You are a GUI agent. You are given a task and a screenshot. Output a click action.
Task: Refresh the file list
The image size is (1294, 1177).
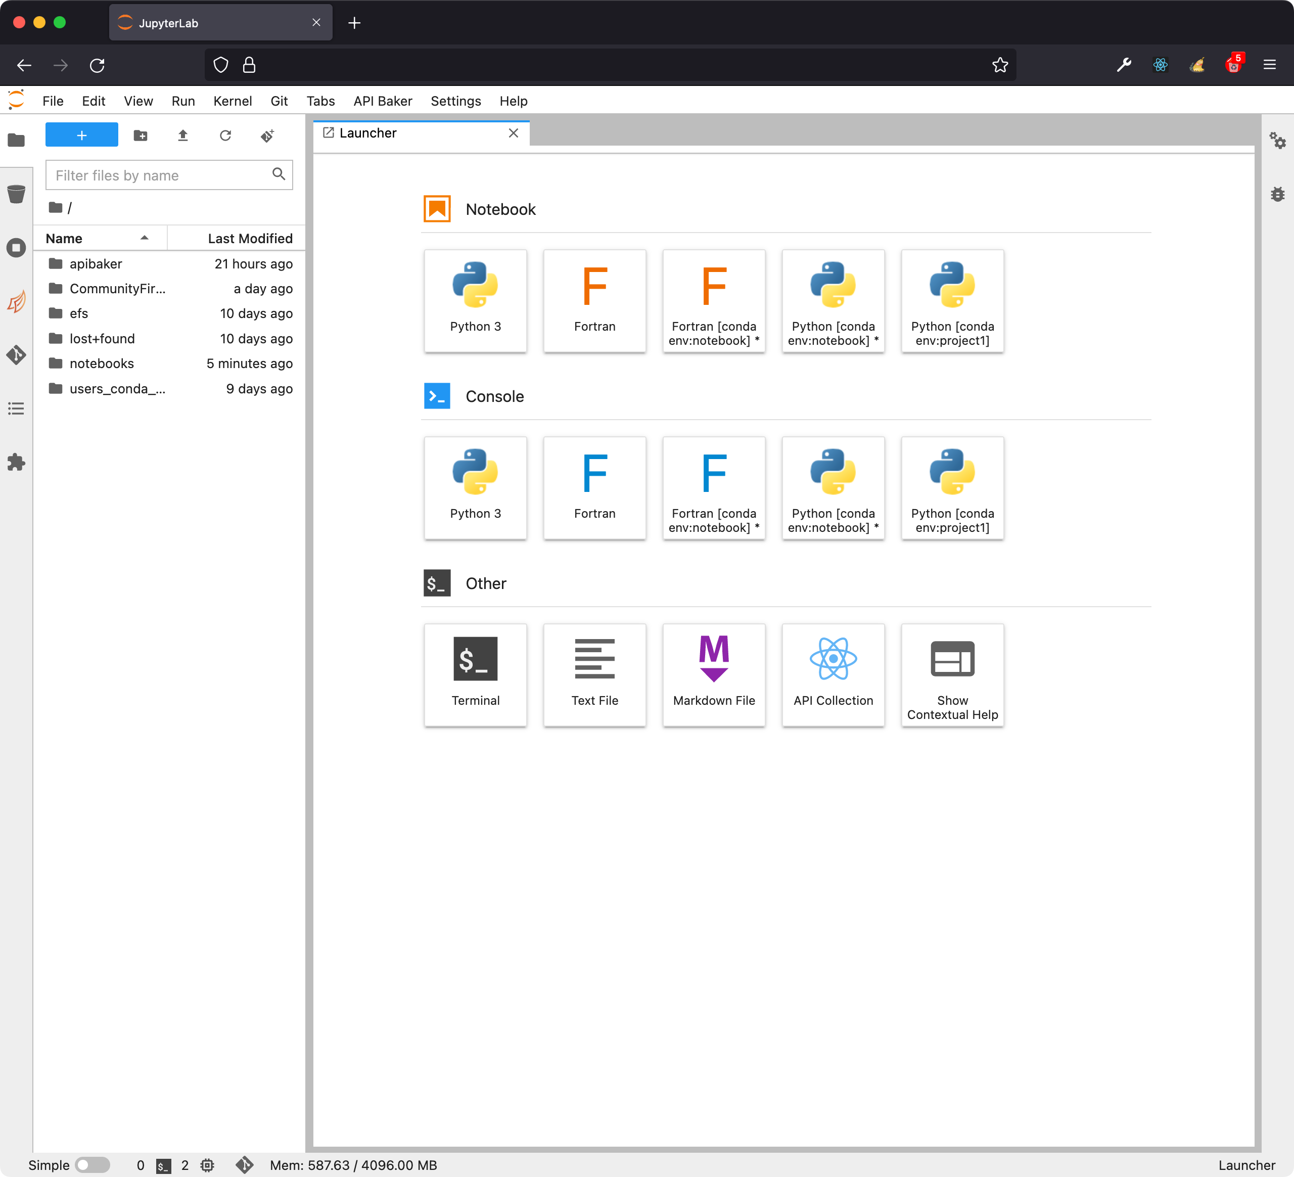225,135
